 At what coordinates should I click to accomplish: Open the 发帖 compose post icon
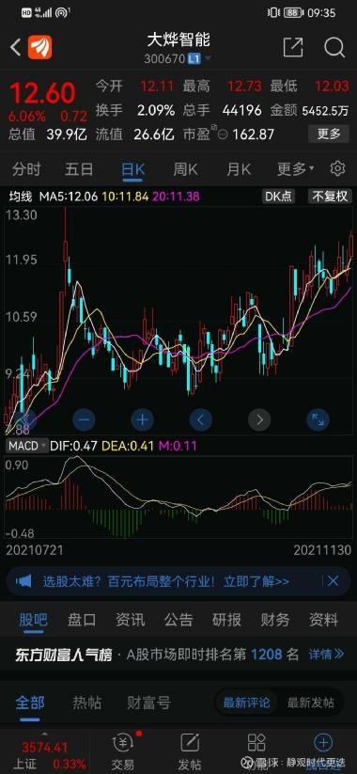190,752
